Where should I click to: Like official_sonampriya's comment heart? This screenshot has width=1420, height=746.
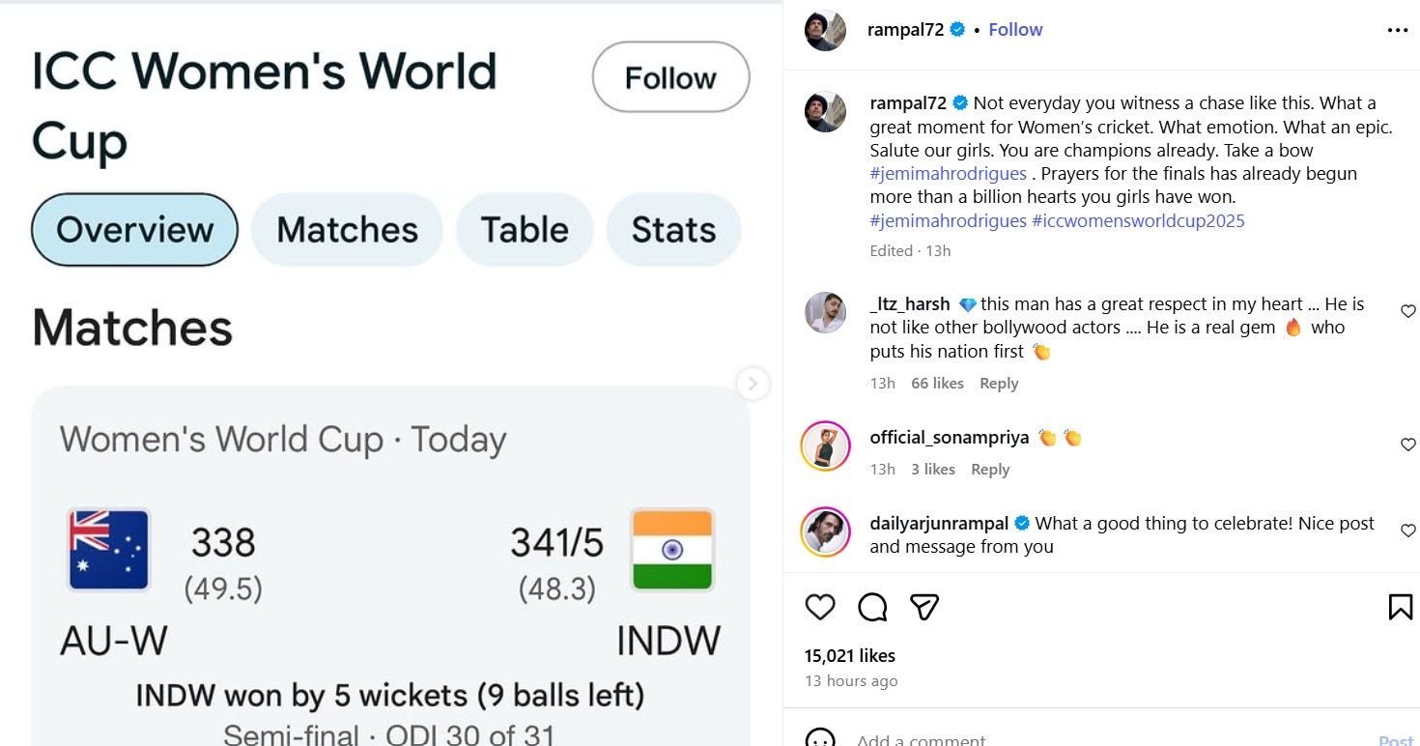pyautogui.click(x=1407, y=445)
